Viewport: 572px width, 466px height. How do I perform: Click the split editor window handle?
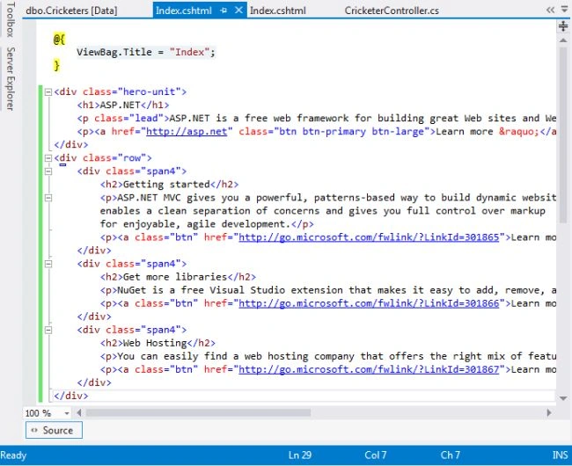point(563,25)
